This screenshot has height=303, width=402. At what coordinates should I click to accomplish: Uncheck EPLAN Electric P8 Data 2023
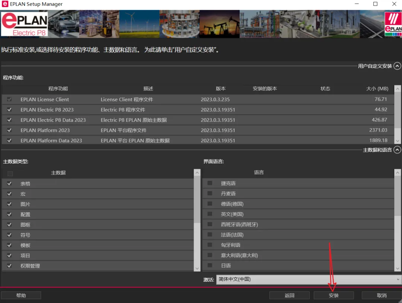[x=9, y=120]
